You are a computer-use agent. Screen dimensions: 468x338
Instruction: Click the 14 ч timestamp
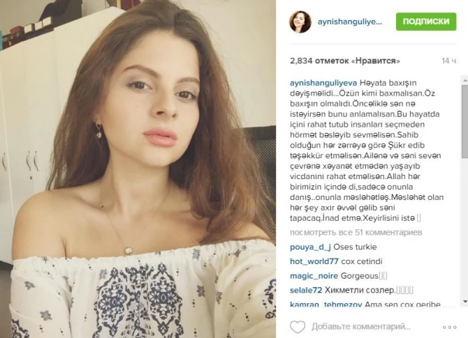pyautogui.click(x=449, y=61)
